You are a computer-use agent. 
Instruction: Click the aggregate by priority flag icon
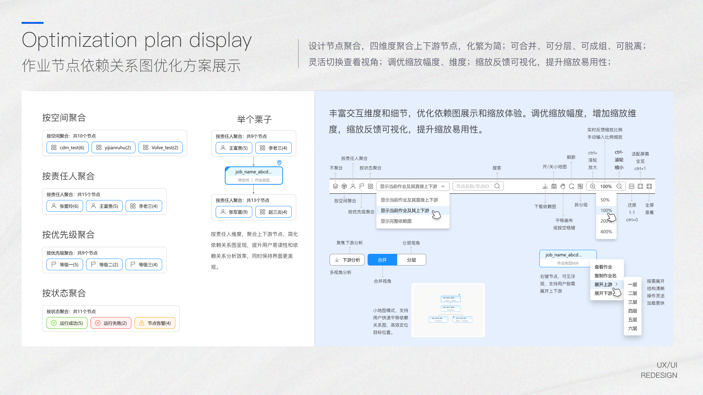tap(362, 187)
